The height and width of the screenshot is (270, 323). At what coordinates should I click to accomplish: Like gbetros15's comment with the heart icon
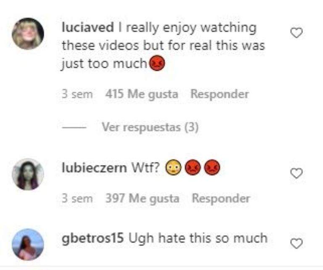point(297,243)
